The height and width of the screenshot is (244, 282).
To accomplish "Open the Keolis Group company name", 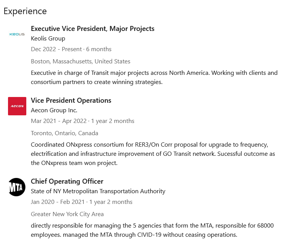I will coord(48,39).
